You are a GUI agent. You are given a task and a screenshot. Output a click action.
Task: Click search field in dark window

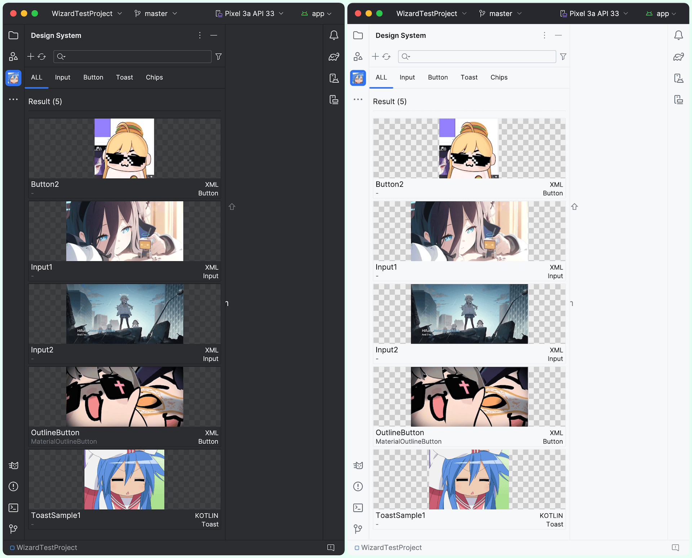click(132, 57)
